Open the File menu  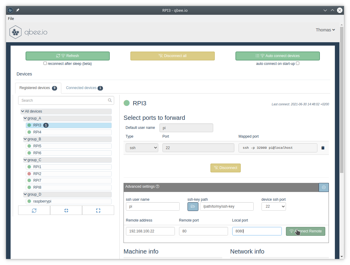pos(11,18)
